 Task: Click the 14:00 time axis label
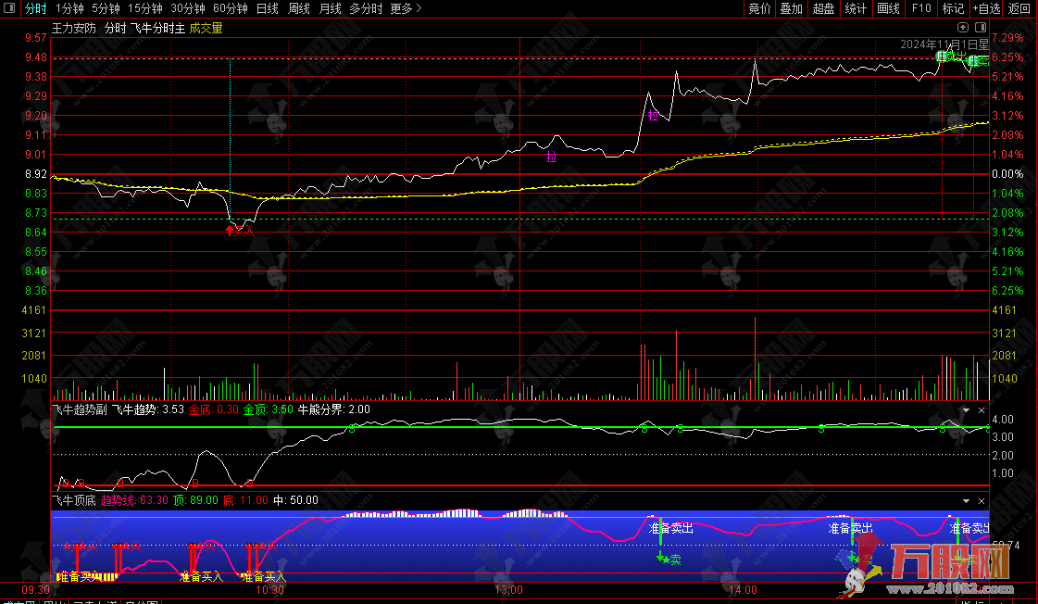pos(743,590)
